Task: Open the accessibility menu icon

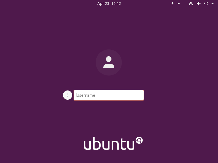Action: (172, 4)
